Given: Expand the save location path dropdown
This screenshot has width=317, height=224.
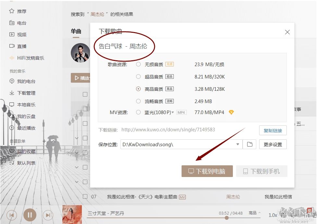Looking at the screenshot, I should [238, 144].
